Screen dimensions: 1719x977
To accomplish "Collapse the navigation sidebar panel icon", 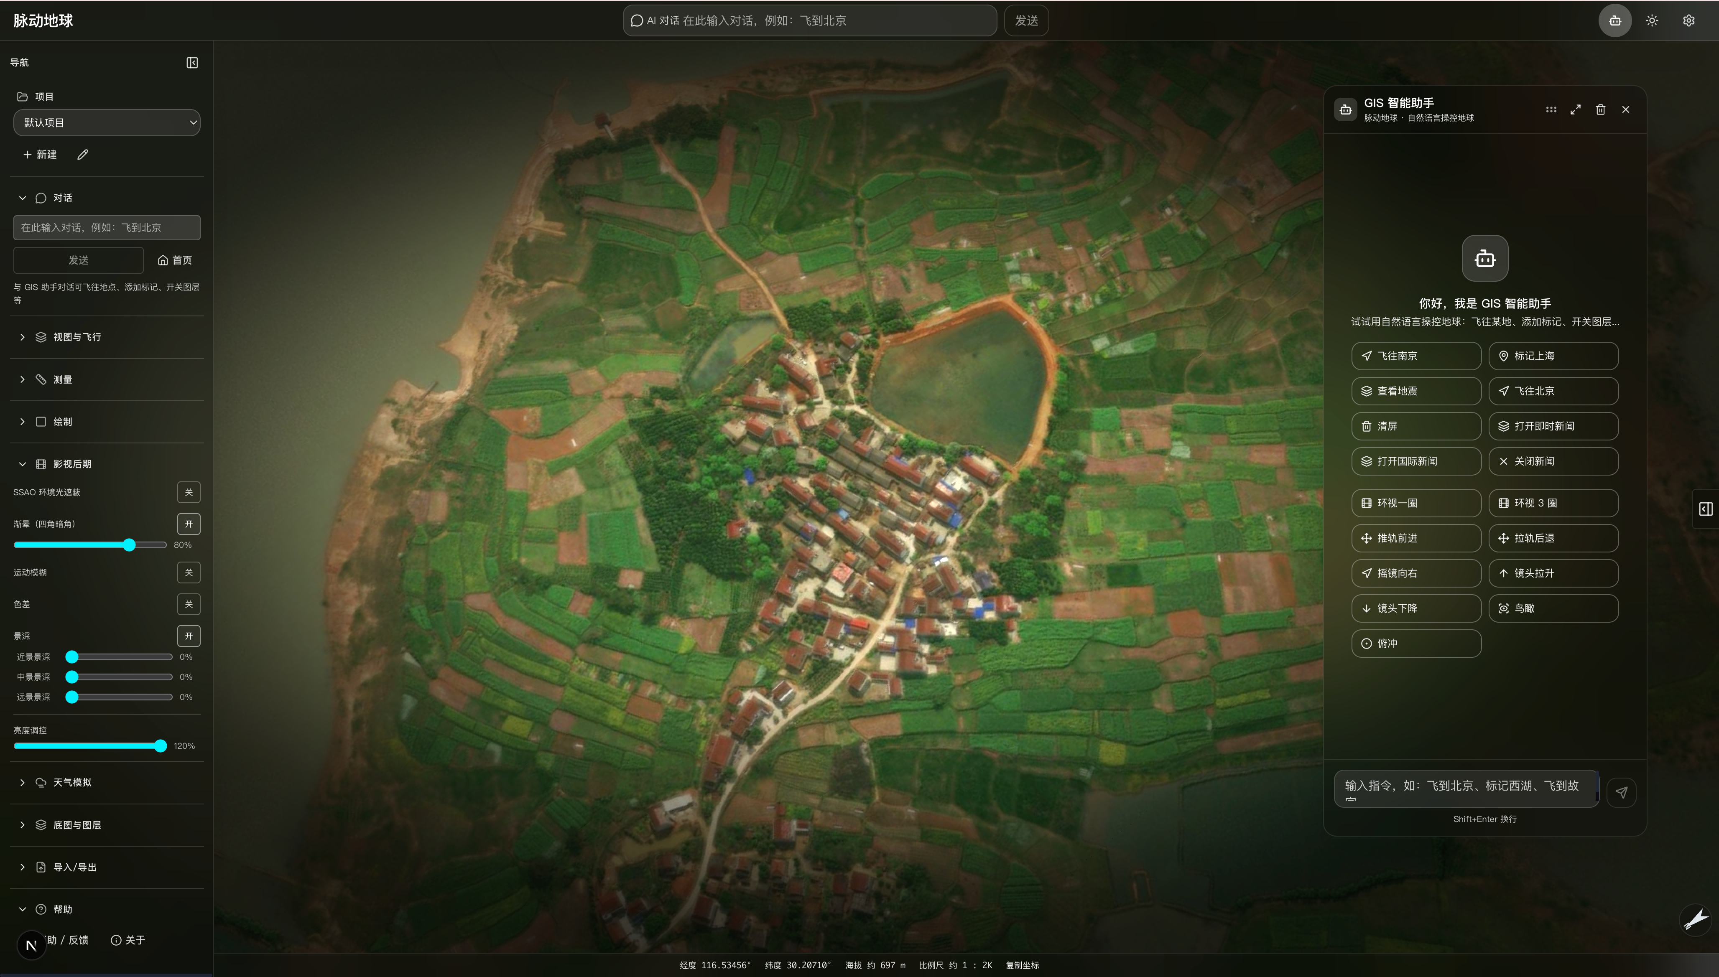I will (x=192, y=62).
